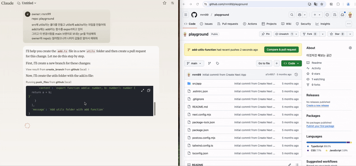Viewport: 356px width, 166px height.
Task: Fork the playground repository
Action: pyautogui.click(x=310, y=34)
